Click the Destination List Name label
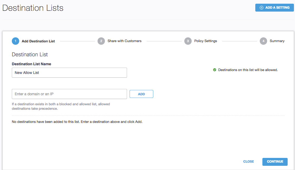 [31, 64]
